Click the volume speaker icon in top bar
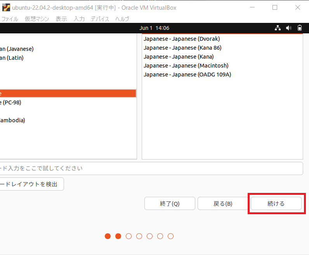The width and height of the screenshot is (309, 255). tap(289, 28)
